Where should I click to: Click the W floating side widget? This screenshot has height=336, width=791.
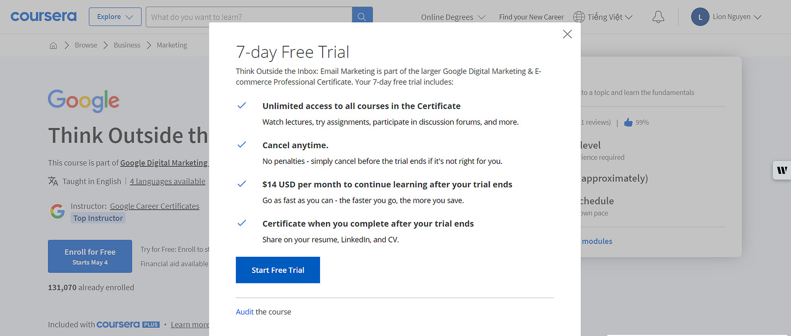pyautogui.click(x=782, y=170)
